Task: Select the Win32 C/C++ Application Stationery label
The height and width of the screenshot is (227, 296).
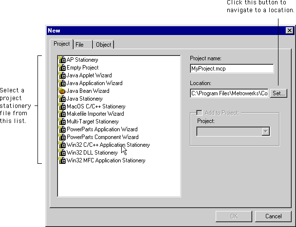Action: pyautogui.click(x=108, y=145)
